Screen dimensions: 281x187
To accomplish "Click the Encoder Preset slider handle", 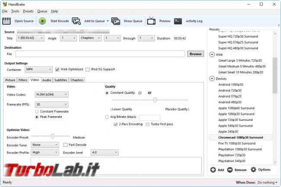I will (52, 136).
